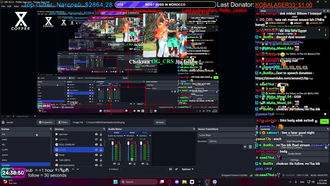Open the audio mixer Options dropdown
Image resolution: width=330 pixels, height=186 pixels.
(187, 169)
